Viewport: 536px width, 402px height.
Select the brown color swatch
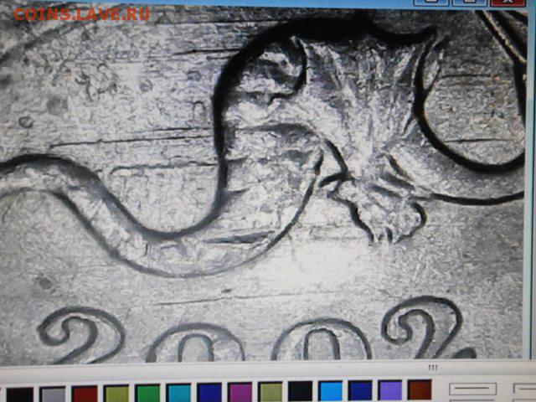point(420,389)
